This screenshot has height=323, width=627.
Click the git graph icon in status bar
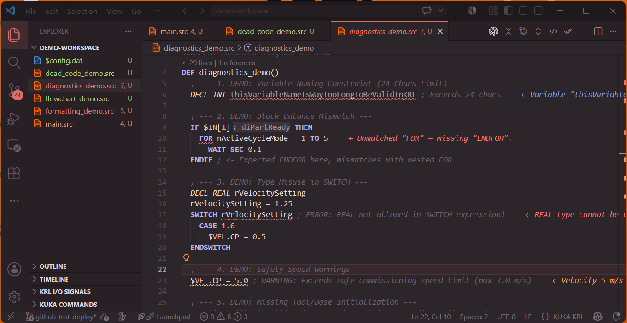coord(122,317)
